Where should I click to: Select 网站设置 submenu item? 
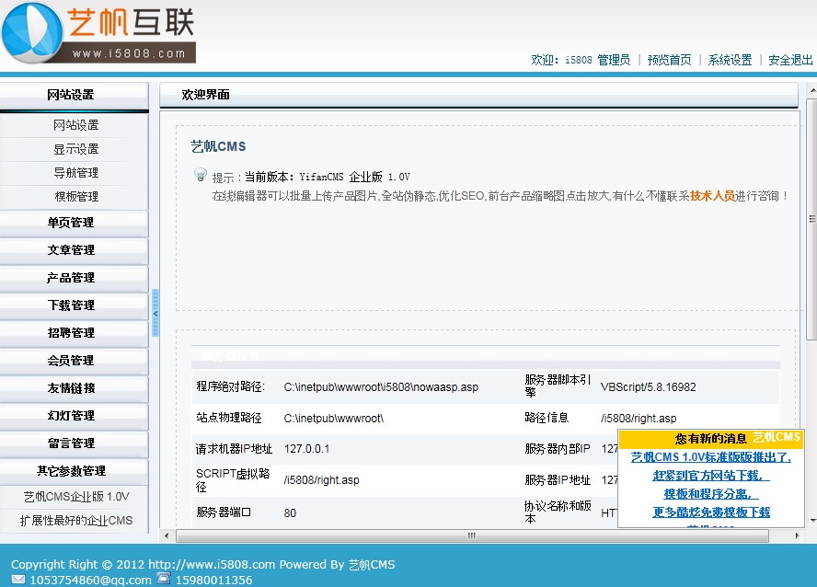76,125
